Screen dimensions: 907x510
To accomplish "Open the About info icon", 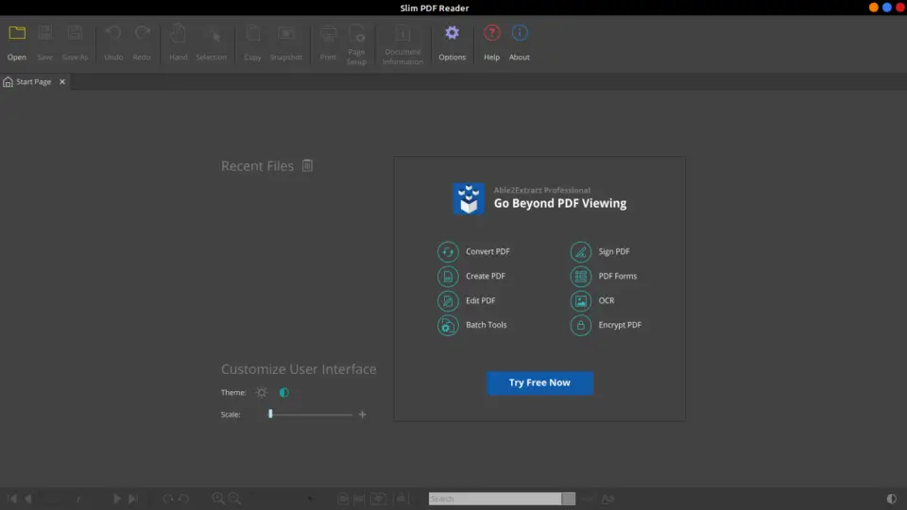I will (519, 34).
